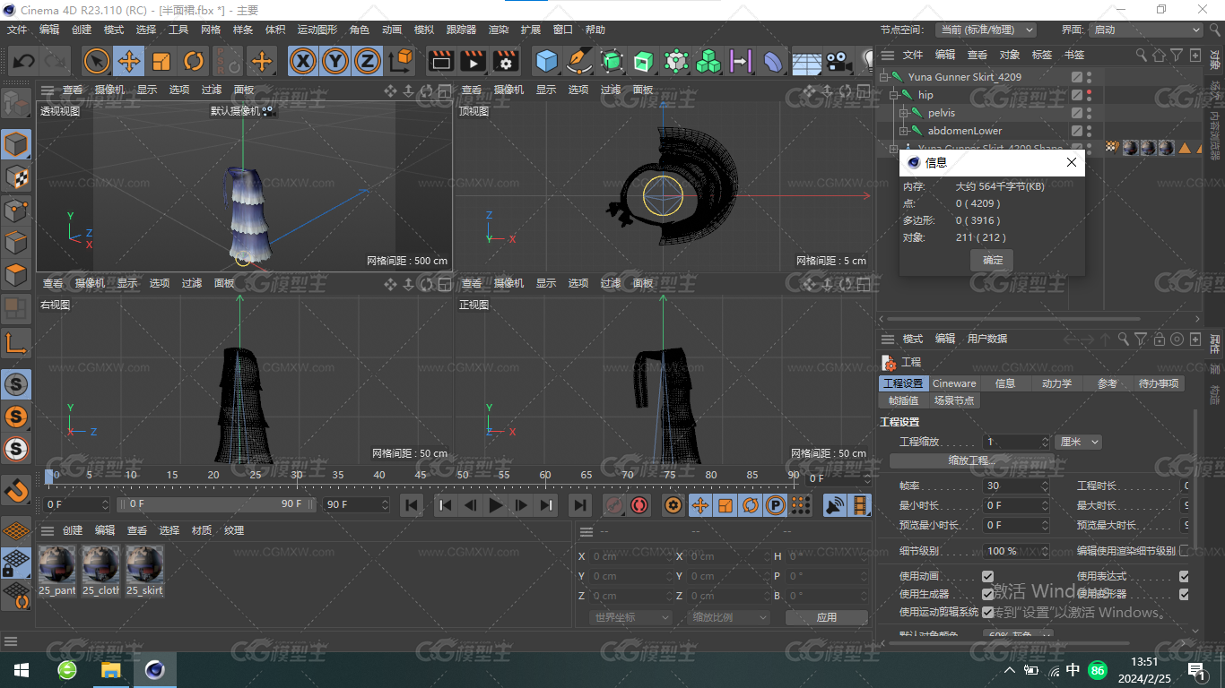This screenshot has width=1225, height=688.
Task: Open the 待办事项 tab
Action: click(x=1159, y=383)
